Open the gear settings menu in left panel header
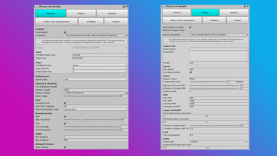Image resolution: width=277 pixels, height=156 pixels. tap(127, 6)
